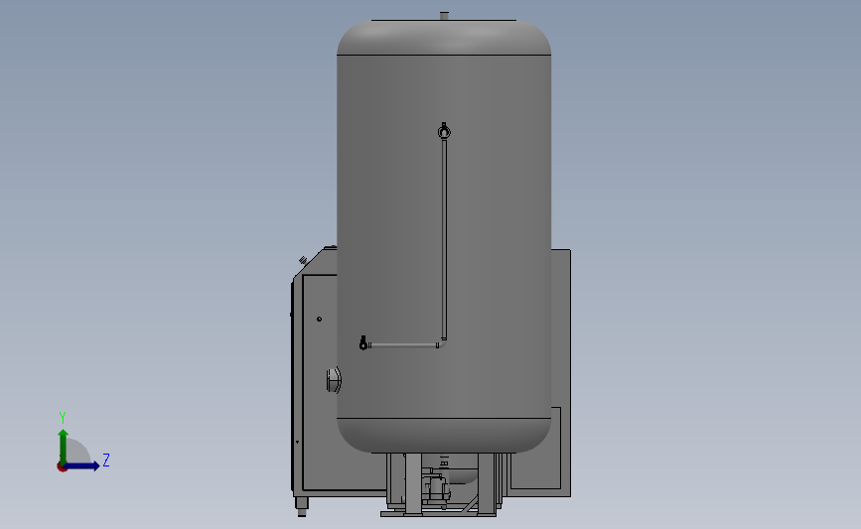Select the horizontal pipe segment on the tank
The height and width of the screenshot is (529, 861).
click(x=403, y=345)
